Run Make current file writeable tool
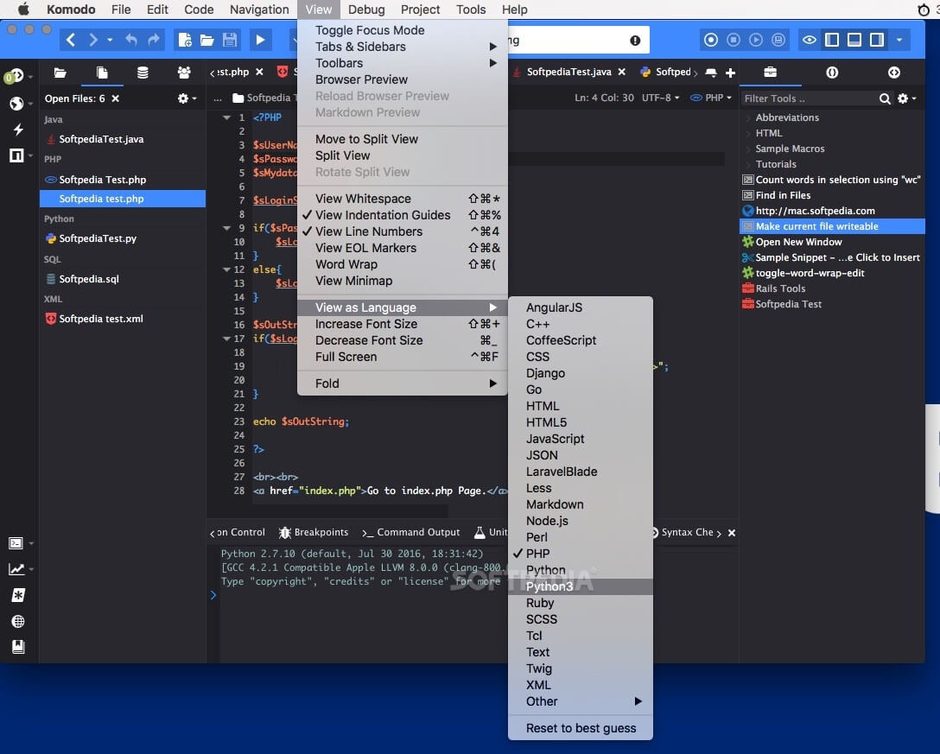The height and width of the screenshot is (754, 940). tap(833, 226)
